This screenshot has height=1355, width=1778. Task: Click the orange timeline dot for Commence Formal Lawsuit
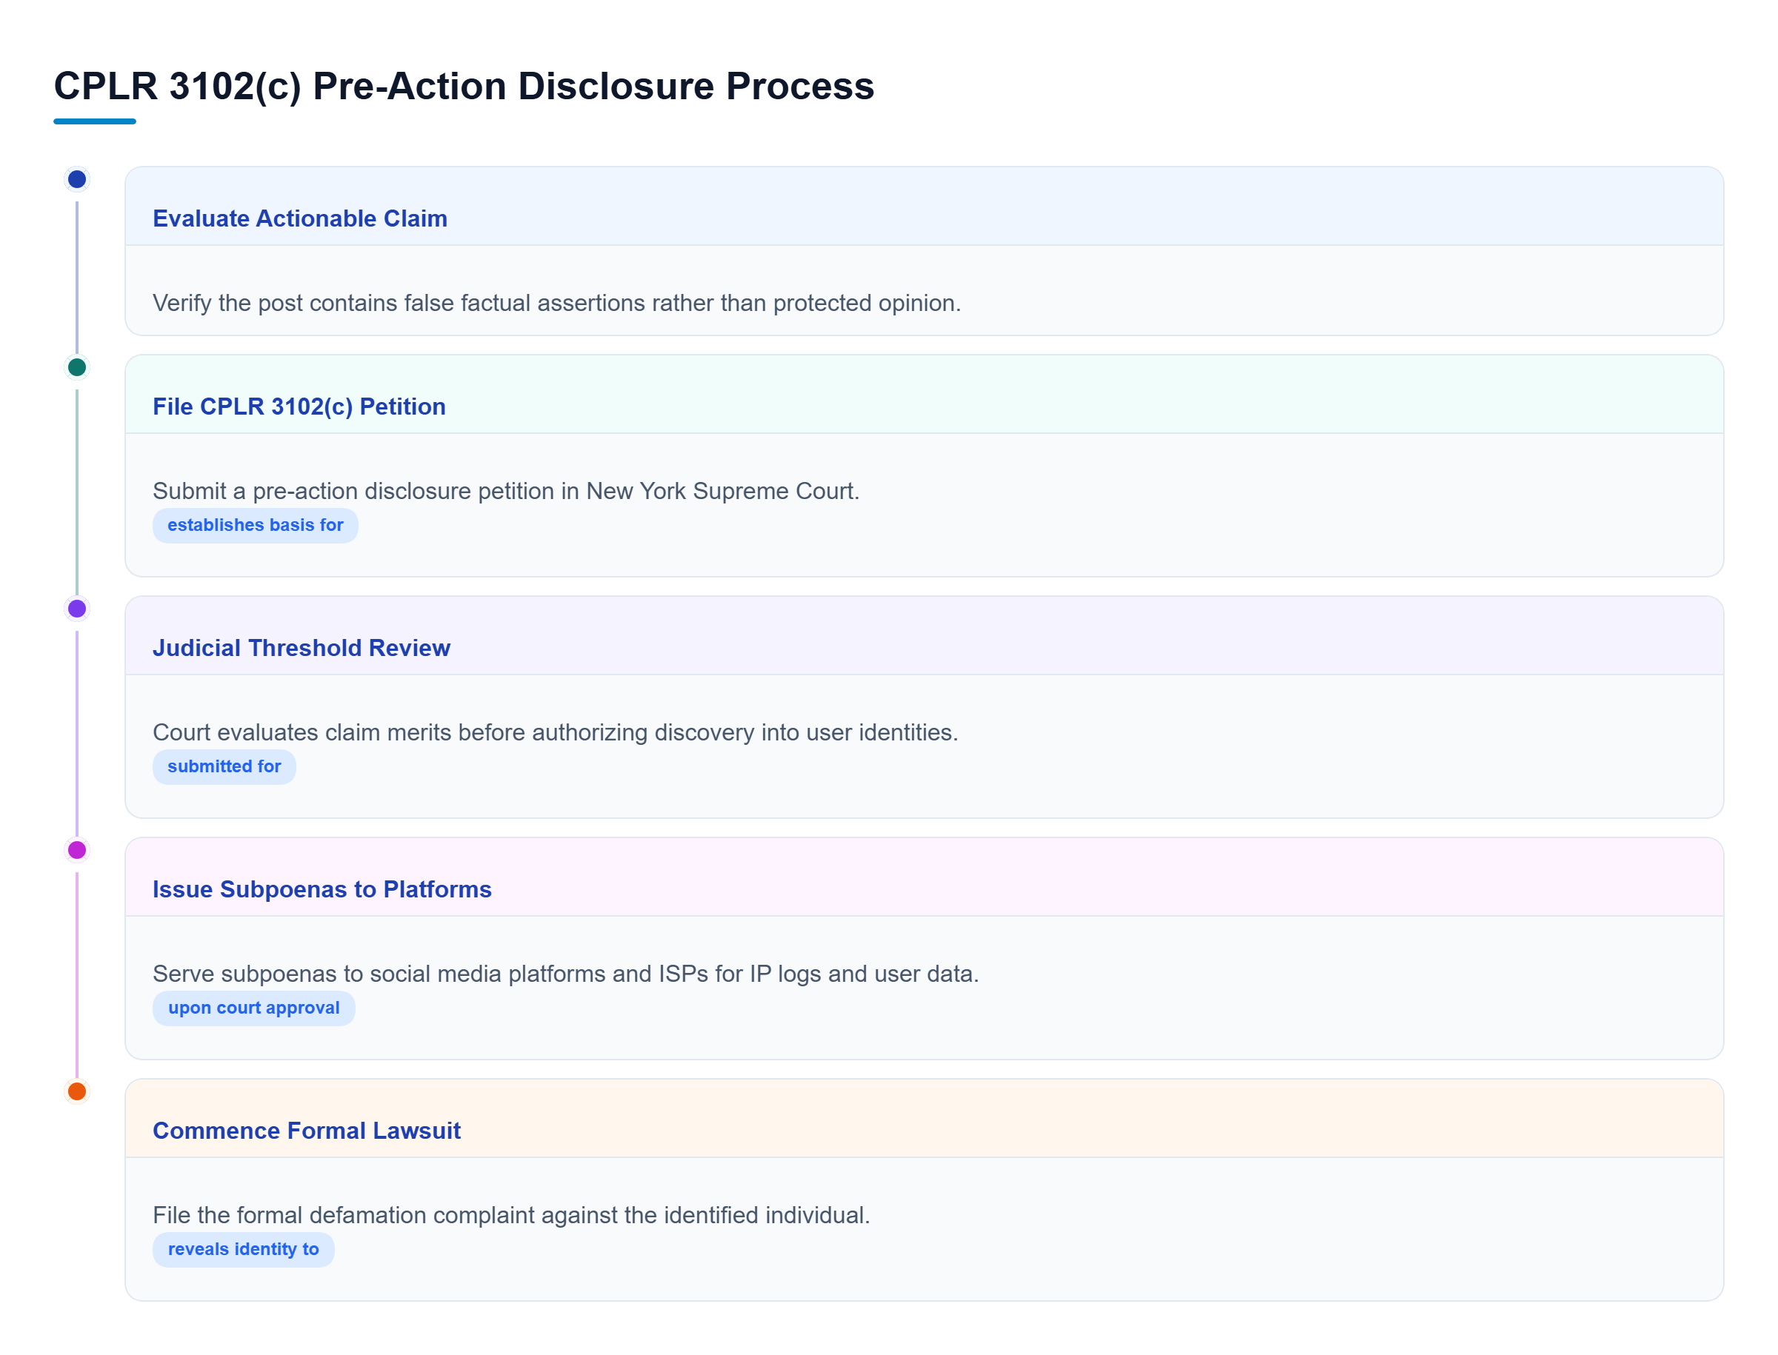(76, 1091)
